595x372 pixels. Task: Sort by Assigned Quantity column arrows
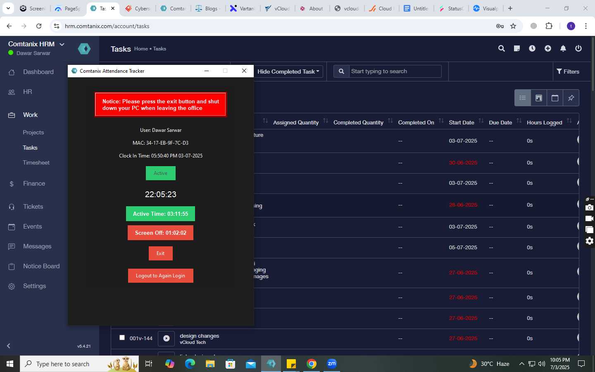coord(326,121)
